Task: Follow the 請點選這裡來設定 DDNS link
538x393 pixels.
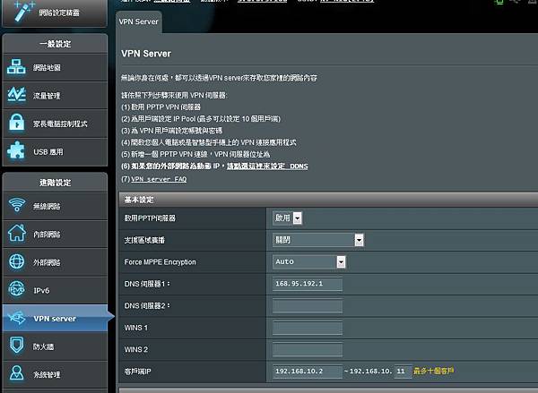Action: tap(267, 167)
